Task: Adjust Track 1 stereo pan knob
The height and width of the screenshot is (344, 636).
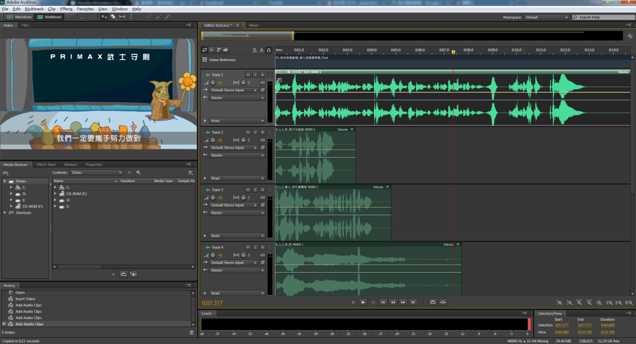Action: (x=243, y=83)
